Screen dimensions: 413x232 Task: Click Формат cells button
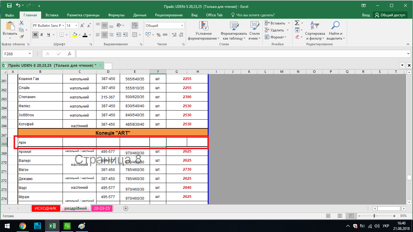[275, 37]
